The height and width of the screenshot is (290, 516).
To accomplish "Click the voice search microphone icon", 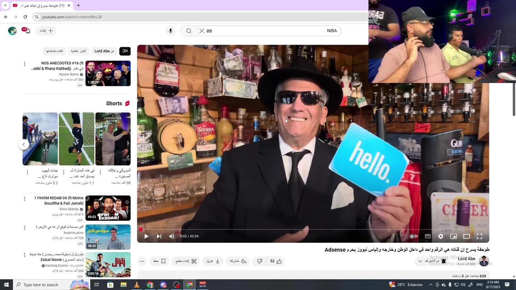I will point(171,31).
